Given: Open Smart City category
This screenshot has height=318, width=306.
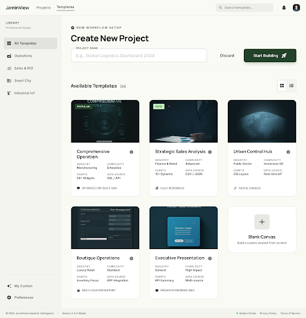Looking at the screenshot, I should coord(30,81).
